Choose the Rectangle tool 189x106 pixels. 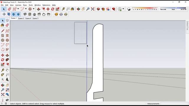pos(3,36)
